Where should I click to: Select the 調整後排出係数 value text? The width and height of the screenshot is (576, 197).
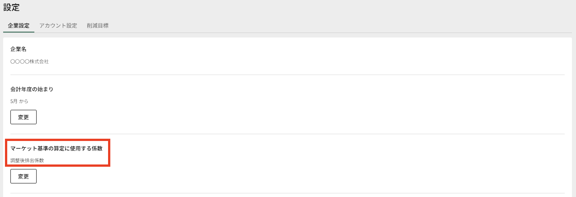27,160
